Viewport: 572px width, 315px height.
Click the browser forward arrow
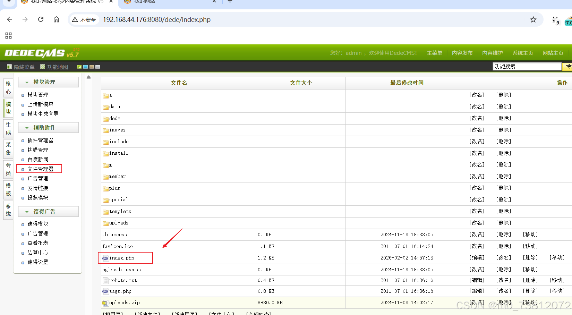click(25, 19)
